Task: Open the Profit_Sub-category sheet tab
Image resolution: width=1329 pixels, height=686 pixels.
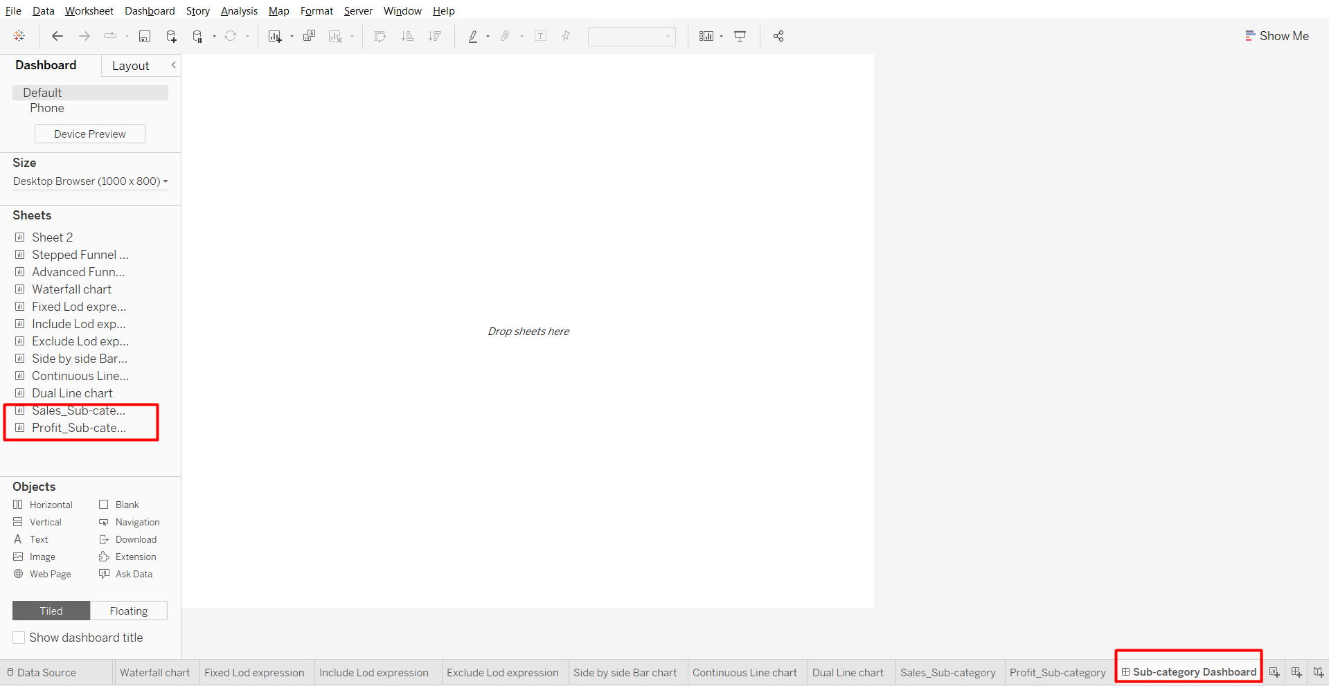Action: pos(1058,672)
